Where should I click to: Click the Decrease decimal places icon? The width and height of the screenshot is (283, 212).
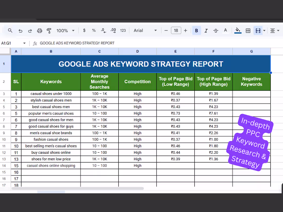[x=103, y=30]
